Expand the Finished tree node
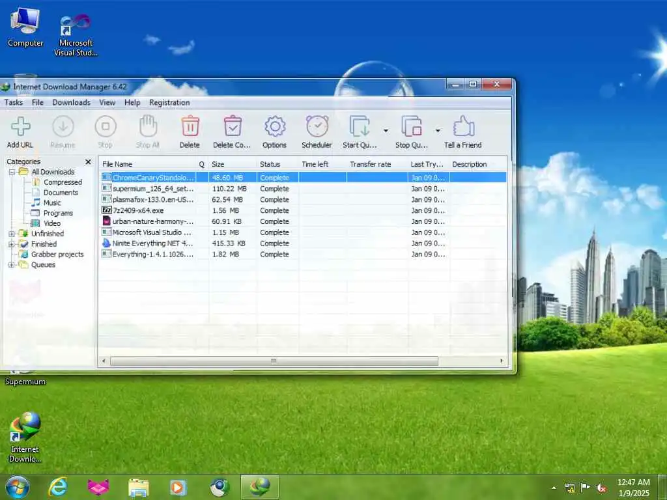The height and width of the screenshot is (500, 667). click(12, 244)
